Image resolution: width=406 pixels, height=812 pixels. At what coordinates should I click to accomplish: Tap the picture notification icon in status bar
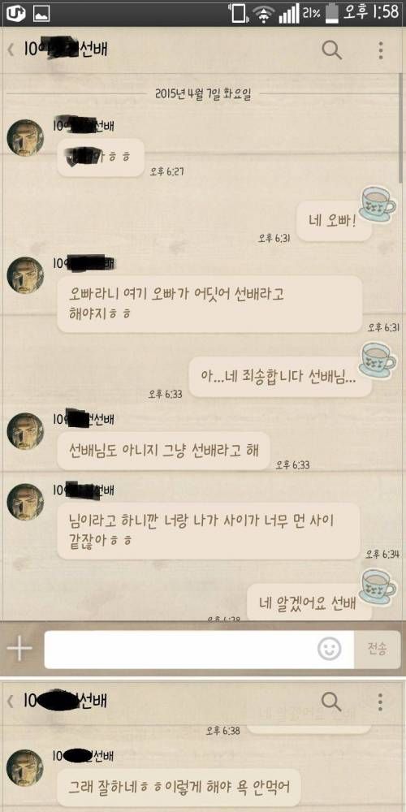click(41, 14)
